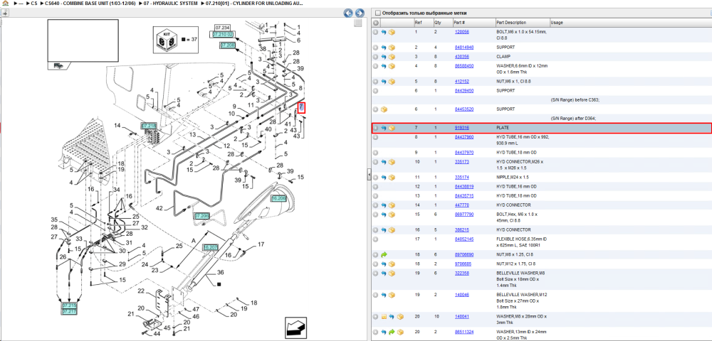Sort by the Ref column header
The width and height of the screenshot is (712, 341).
pos(417,23)
